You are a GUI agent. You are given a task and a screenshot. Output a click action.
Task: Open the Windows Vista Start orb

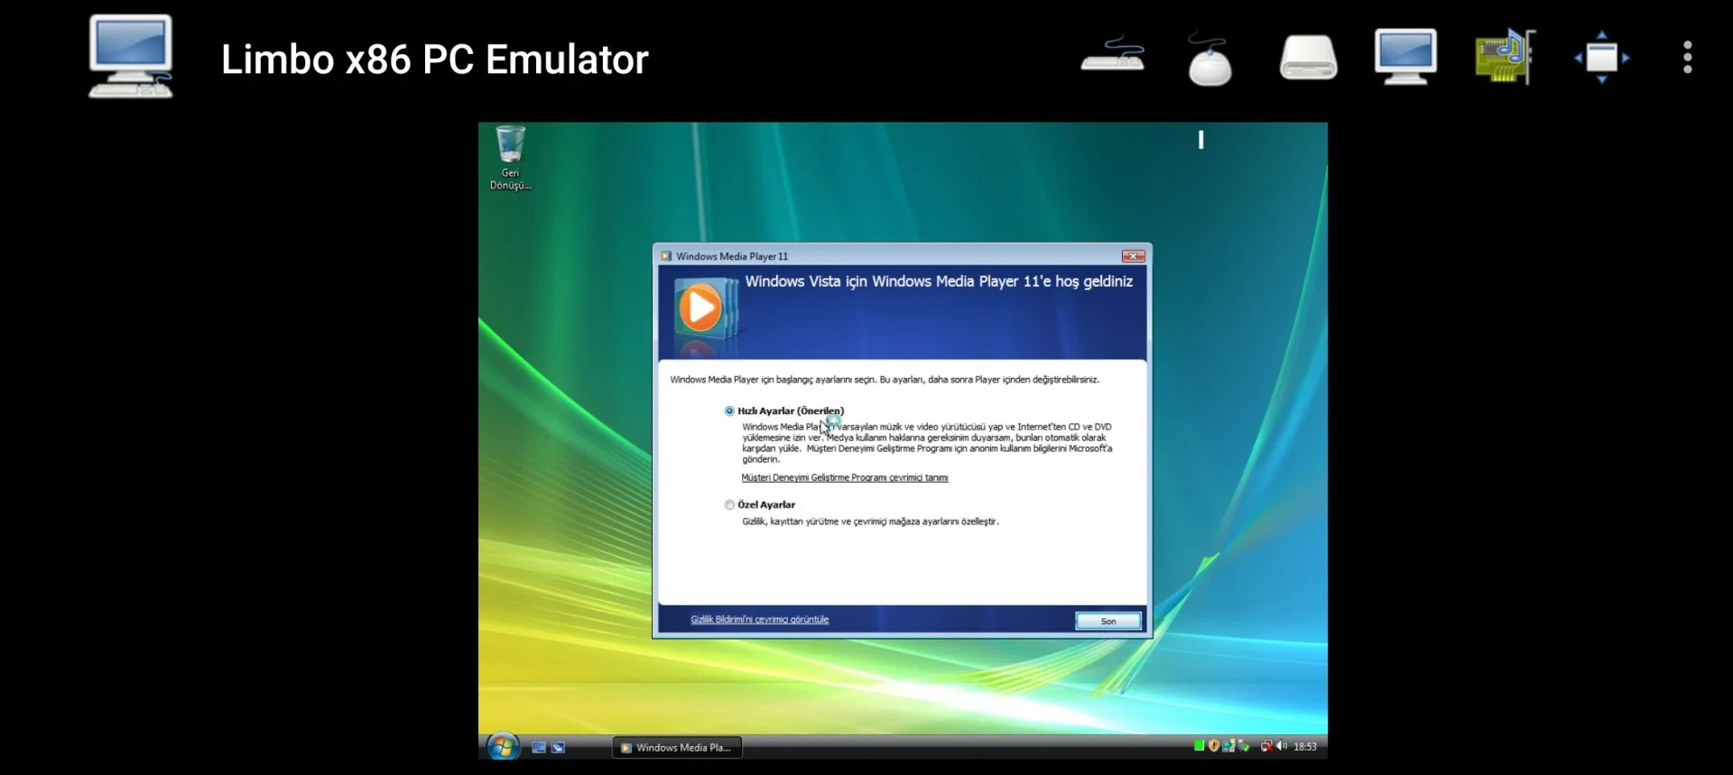pyautogui.click(x=503, y=746)
